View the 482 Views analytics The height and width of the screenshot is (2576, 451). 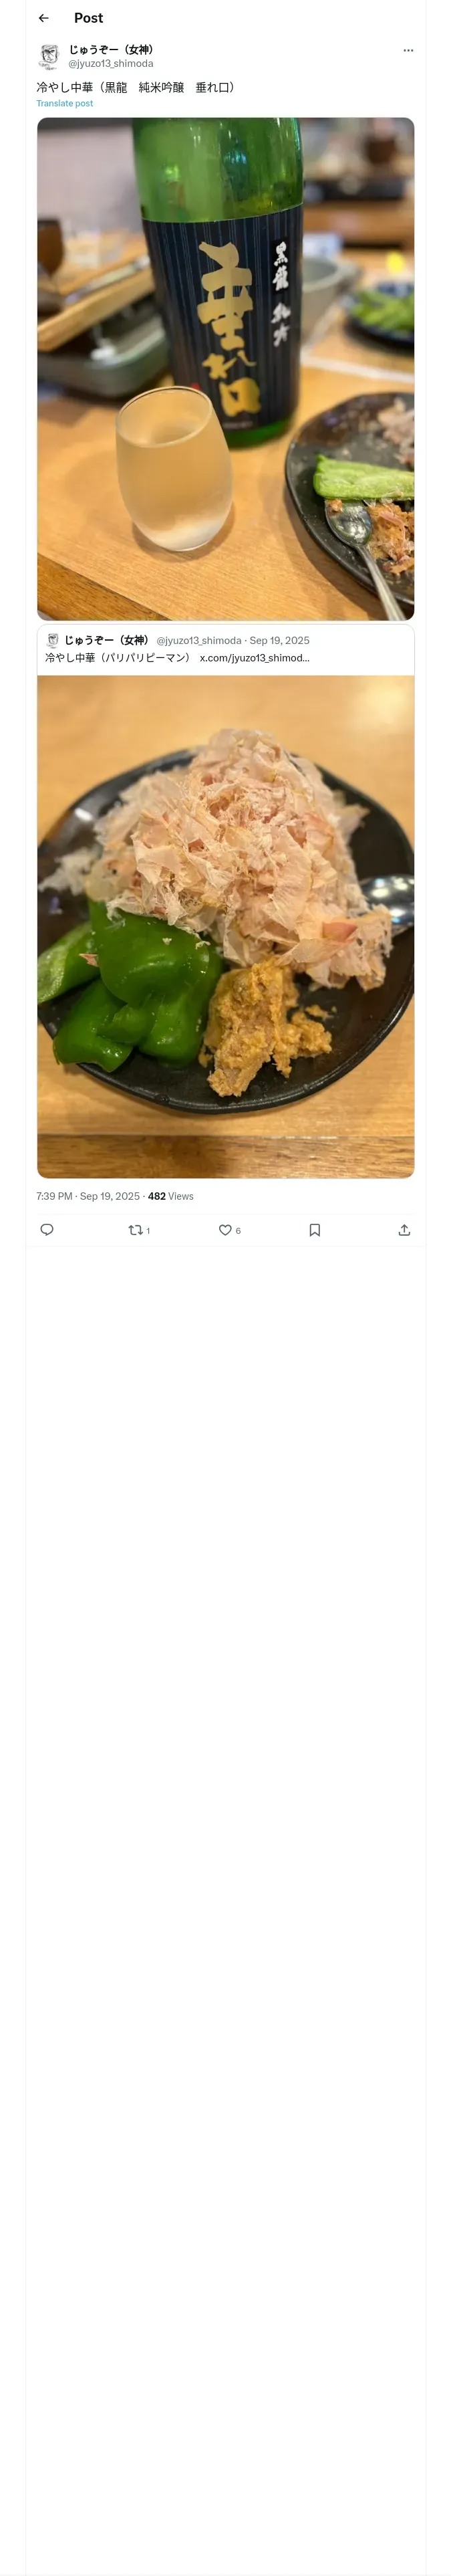(171, 1196)
